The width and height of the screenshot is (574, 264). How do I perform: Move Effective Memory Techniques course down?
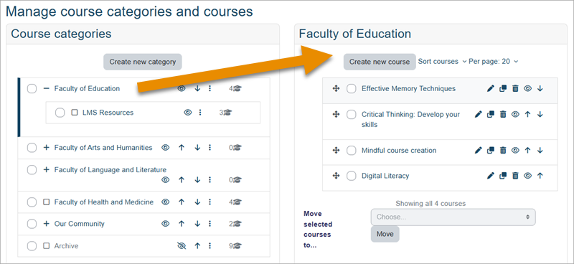pos(540,89)
